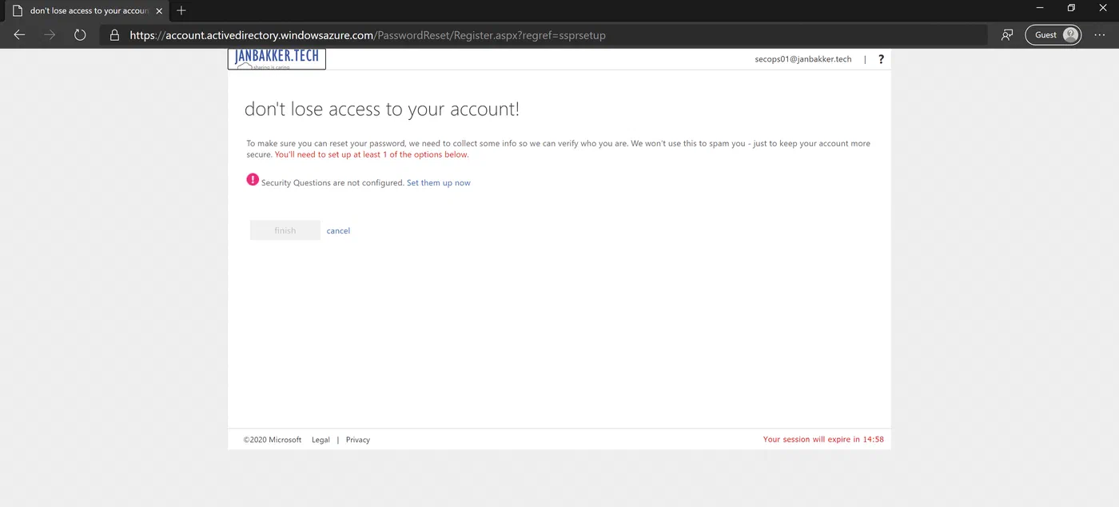Screen dimensions: 1119x507
Task: Open browser settings and more menu
Action: point(1100,35)
